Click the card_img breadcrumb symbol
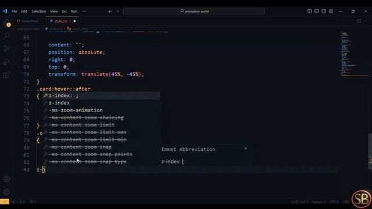Viewport: 372px width, 209px height. (78, 28)
